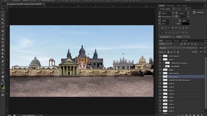Select the Path Selection tool

pyautogui.click(x=3, y=69)
